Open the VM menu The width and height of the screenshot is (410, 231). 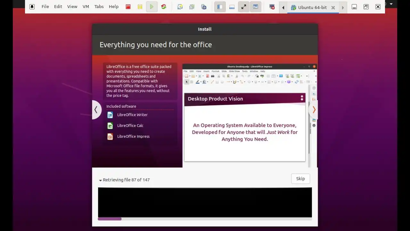[86, 6]
